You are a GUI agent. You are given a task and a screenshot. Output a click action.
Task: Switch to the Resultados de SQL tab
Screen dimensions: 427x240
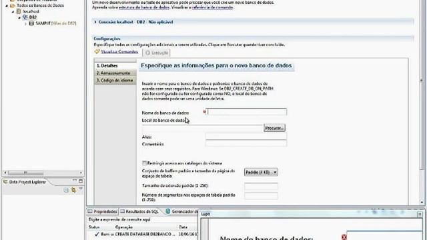[x=139, y=211]
